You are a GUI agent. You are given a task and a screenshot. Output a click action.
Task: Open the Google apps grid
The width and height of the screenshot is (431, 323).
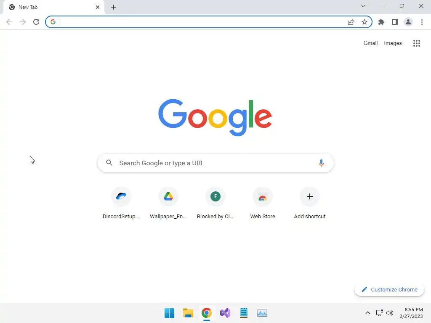pyautogui.click(x=417, y=43)
